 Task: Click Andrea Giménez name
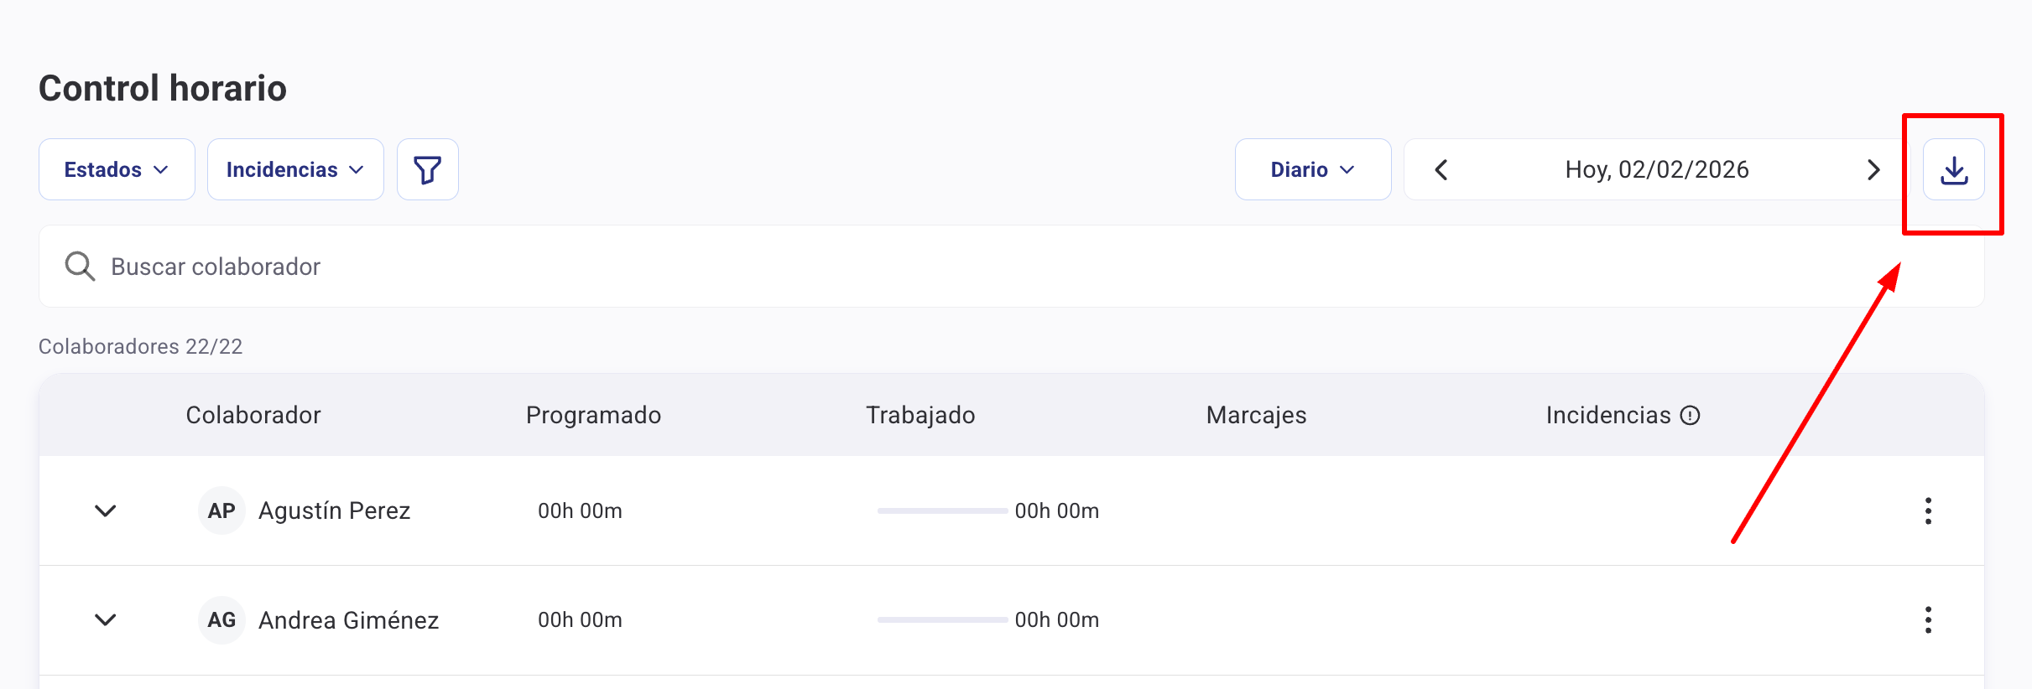click(x=348, y=620)
